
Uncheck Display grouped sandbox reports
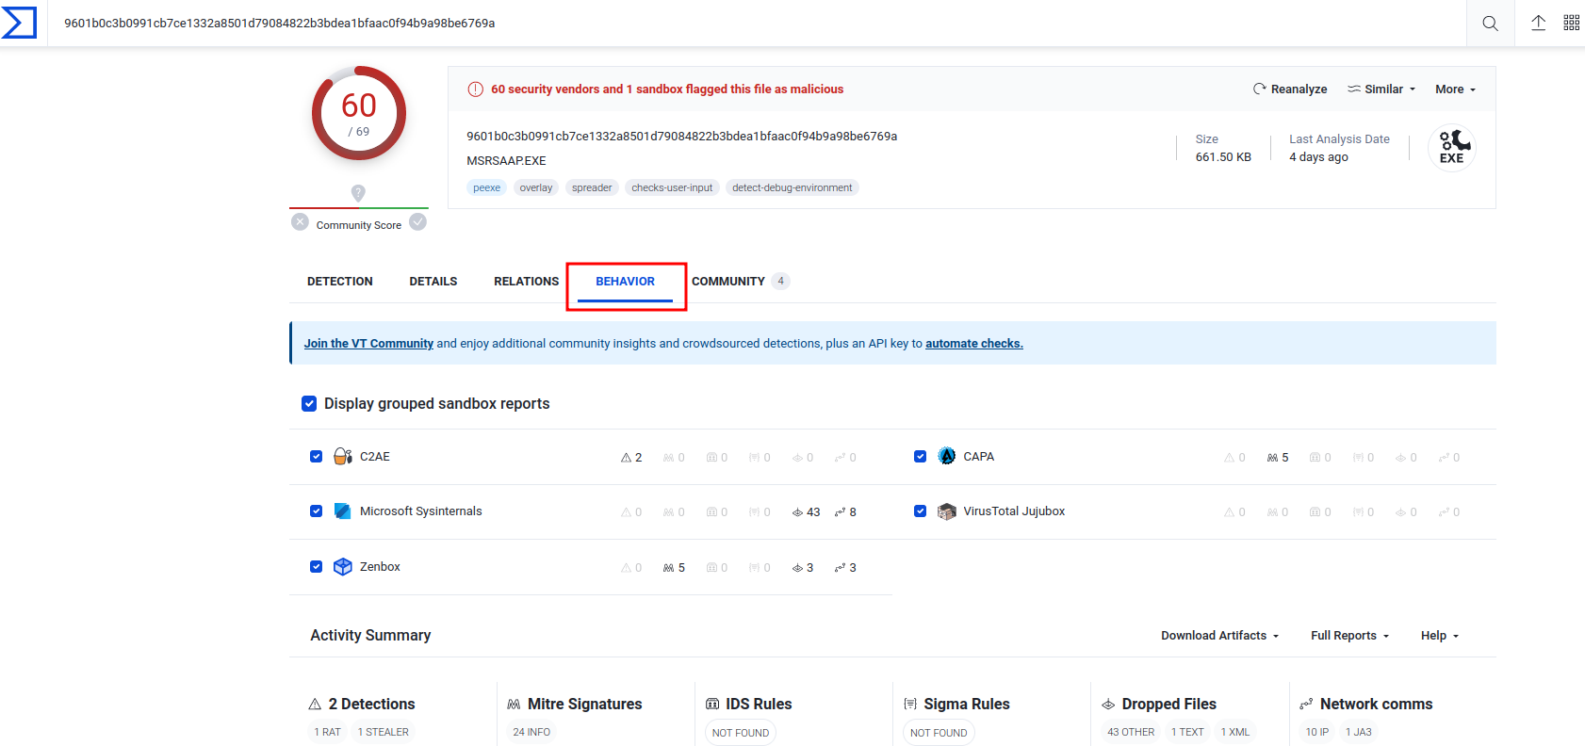[x=309, y=404]
